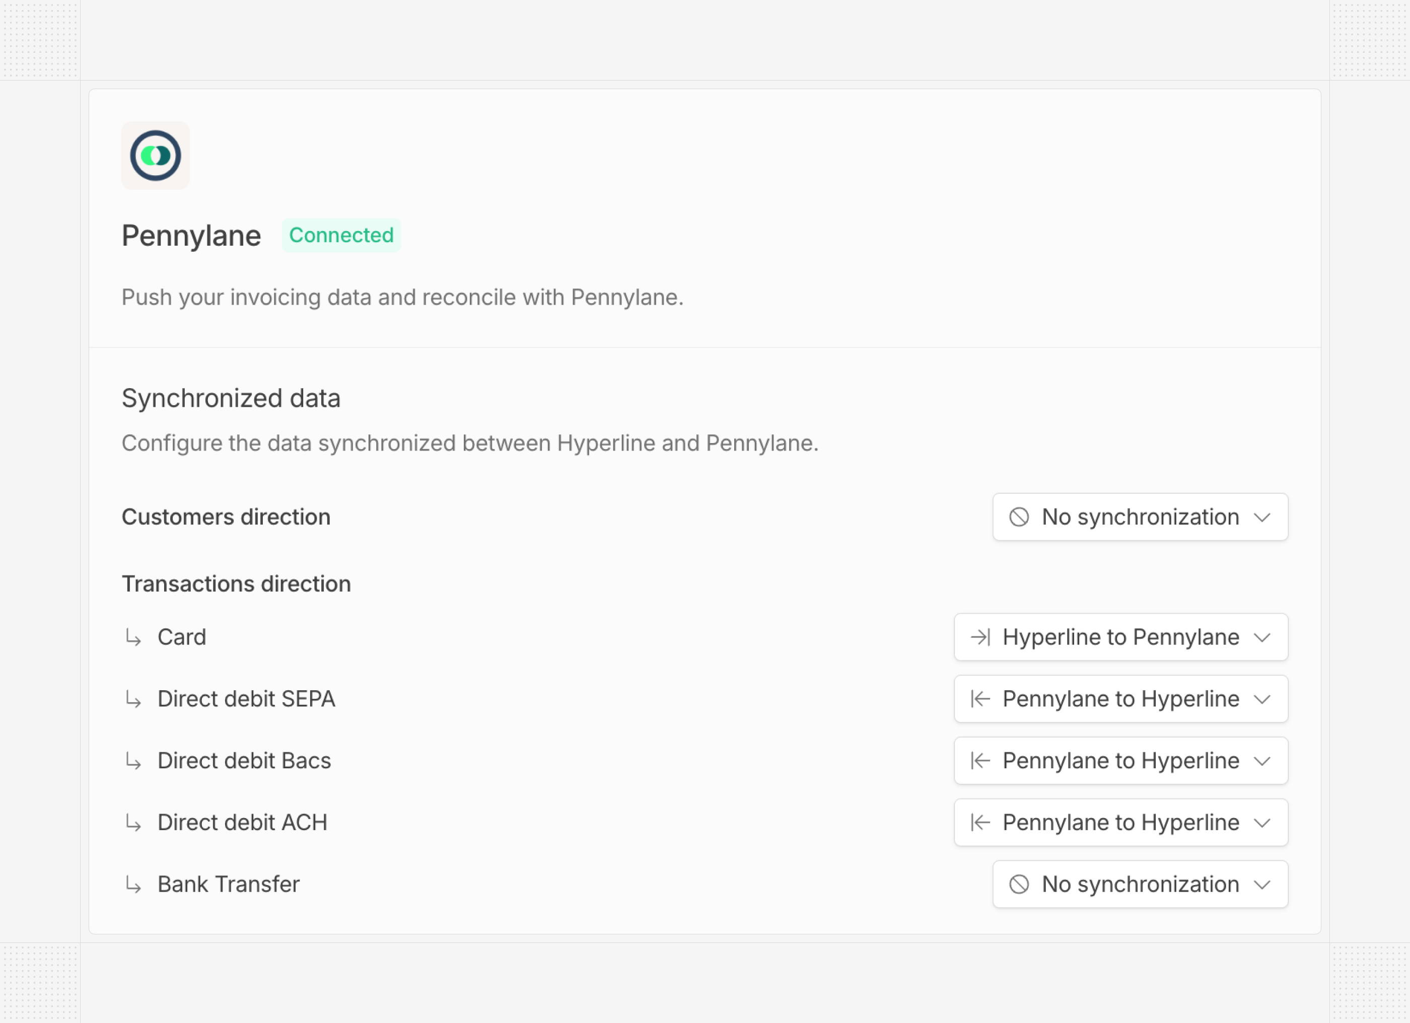Click the Pennylane integration title

coord(191,236)
